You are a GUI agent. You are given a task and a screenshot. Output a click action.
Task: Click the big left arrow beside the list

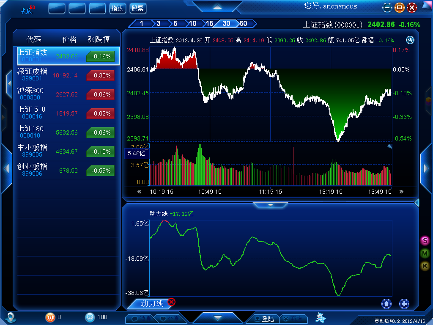7,168
